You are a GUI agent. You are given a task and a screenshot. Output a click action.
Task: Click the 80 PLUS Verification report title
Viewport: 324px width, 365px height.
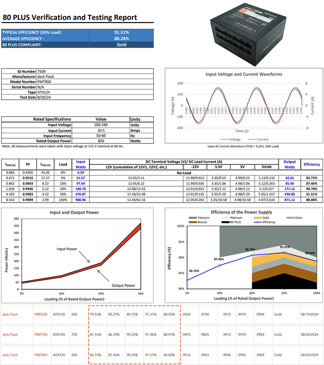point(70,17)
